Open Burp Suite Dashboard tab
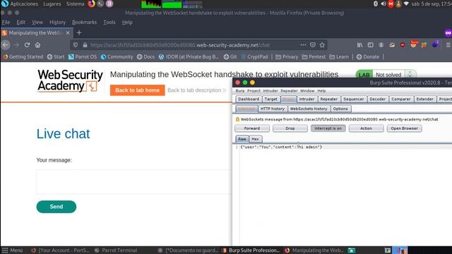The width and height of the screenshot is (452, 254). (249, 99)
